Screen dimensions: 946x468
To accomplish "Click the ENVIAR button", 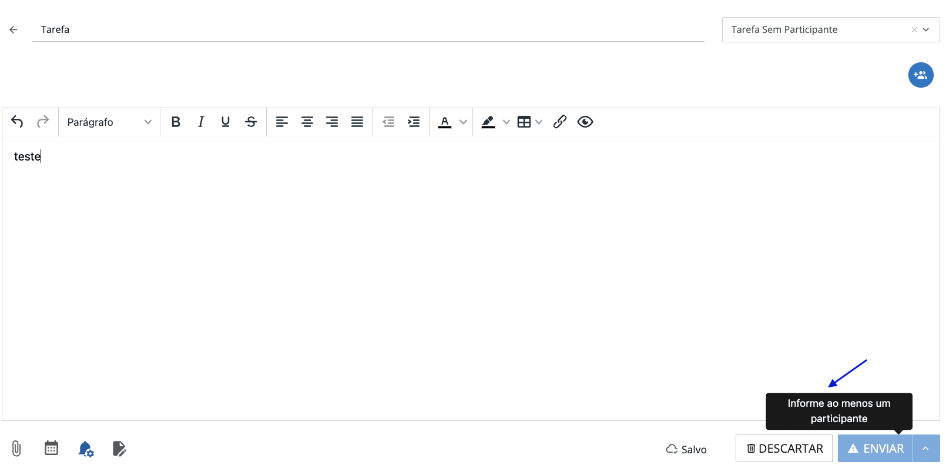I will [875, 449].
